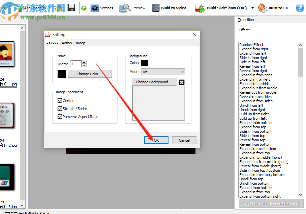The height and width of the screenshot is (214, 306).
Task: Remove background image with X icon
Action: coord(181,82)
